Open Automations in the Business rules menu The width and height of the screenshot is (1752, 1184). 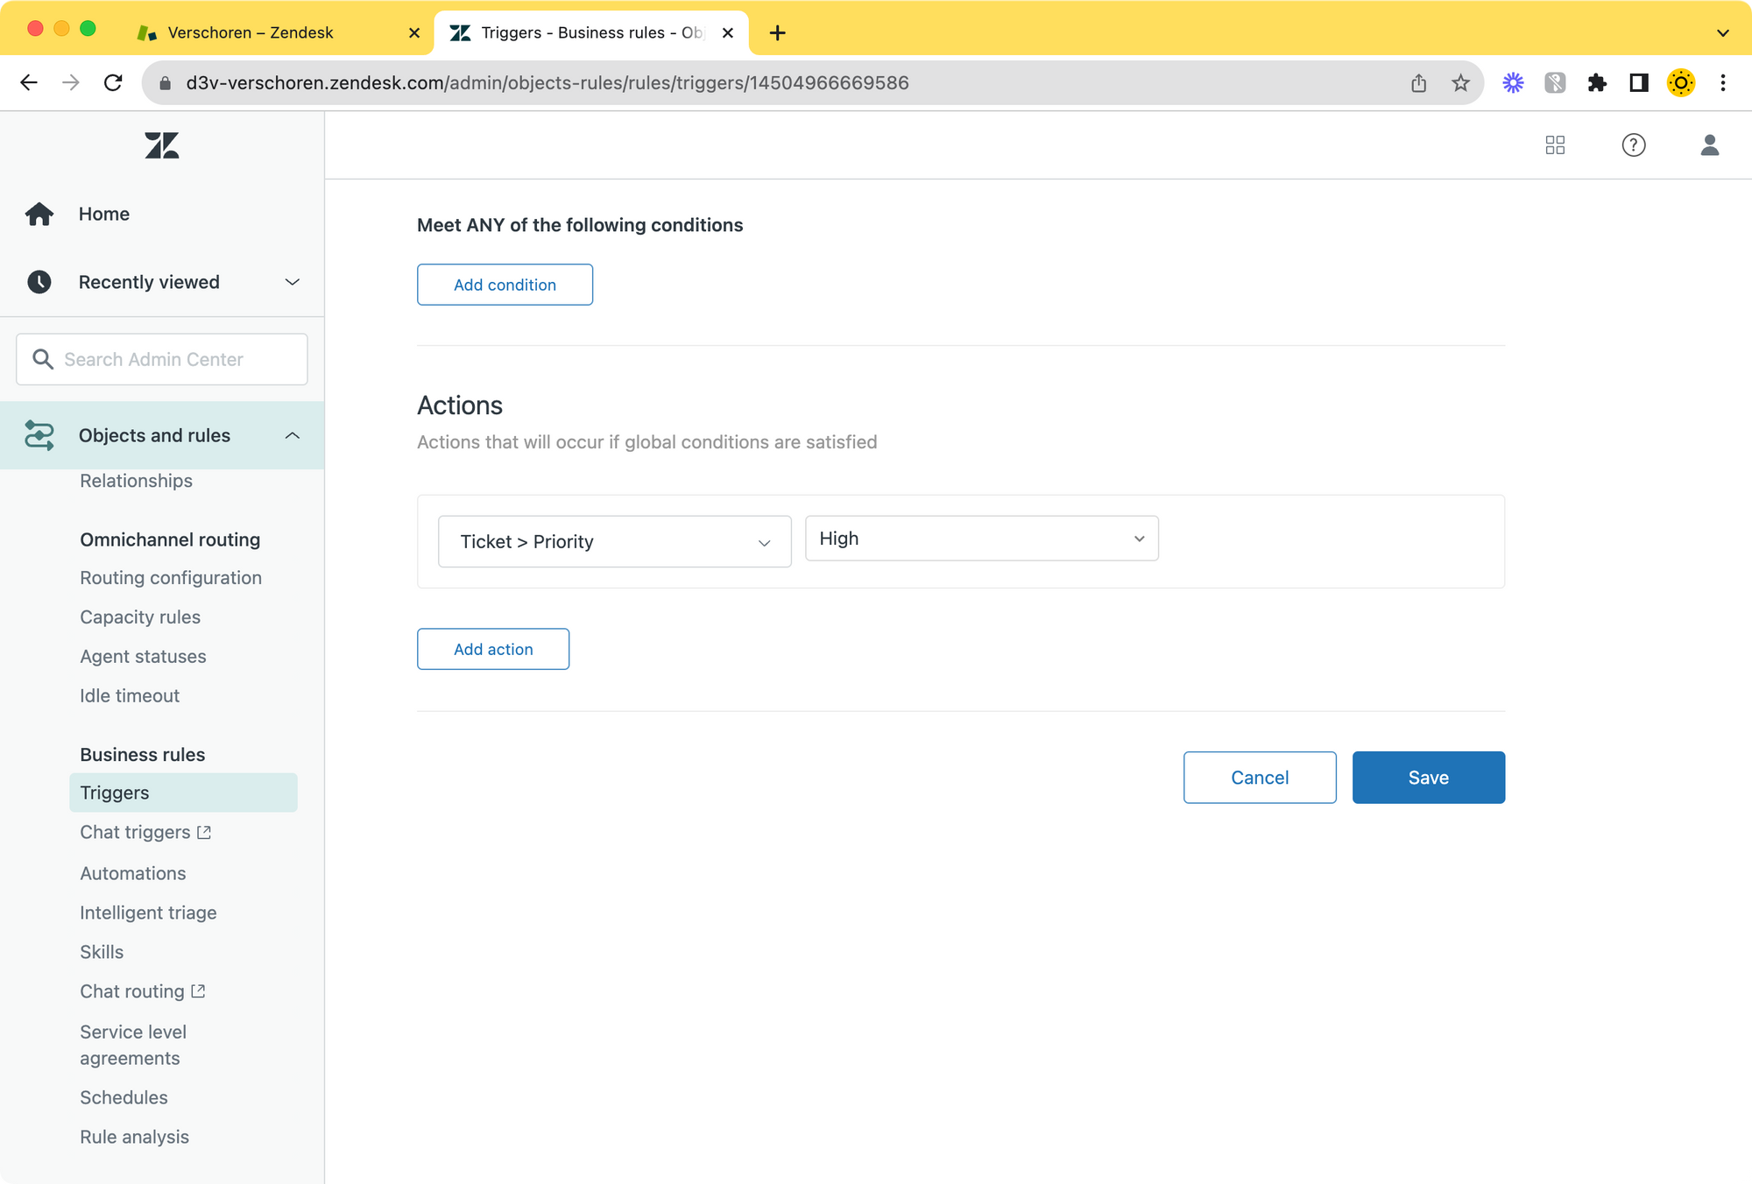[x=133, y=873]
